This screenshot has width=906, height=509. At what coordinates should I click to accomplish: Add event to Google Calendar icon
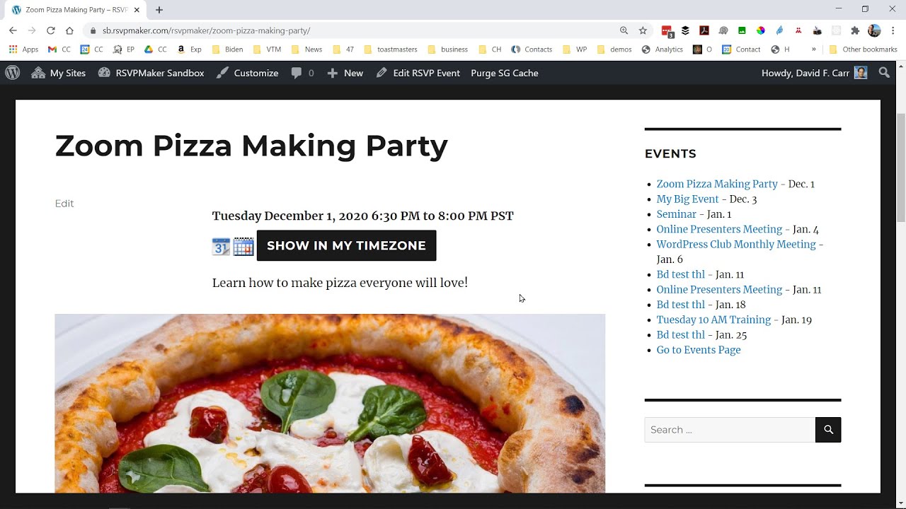click(222, 246)
